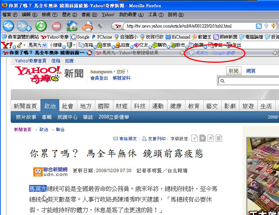Screen dimensions: 279x215
Task: Open the 書籤 menu
Action: click(89, 15)
